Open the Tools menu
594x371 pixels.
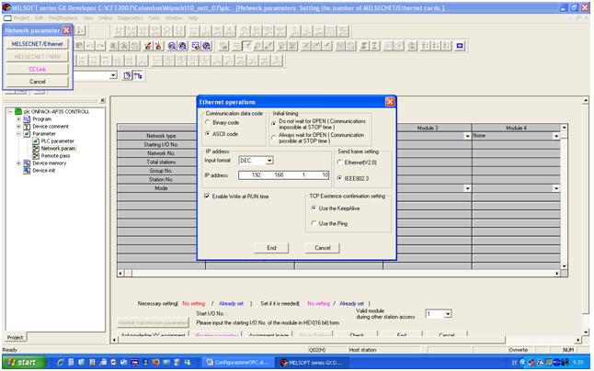tap(154, 17)
